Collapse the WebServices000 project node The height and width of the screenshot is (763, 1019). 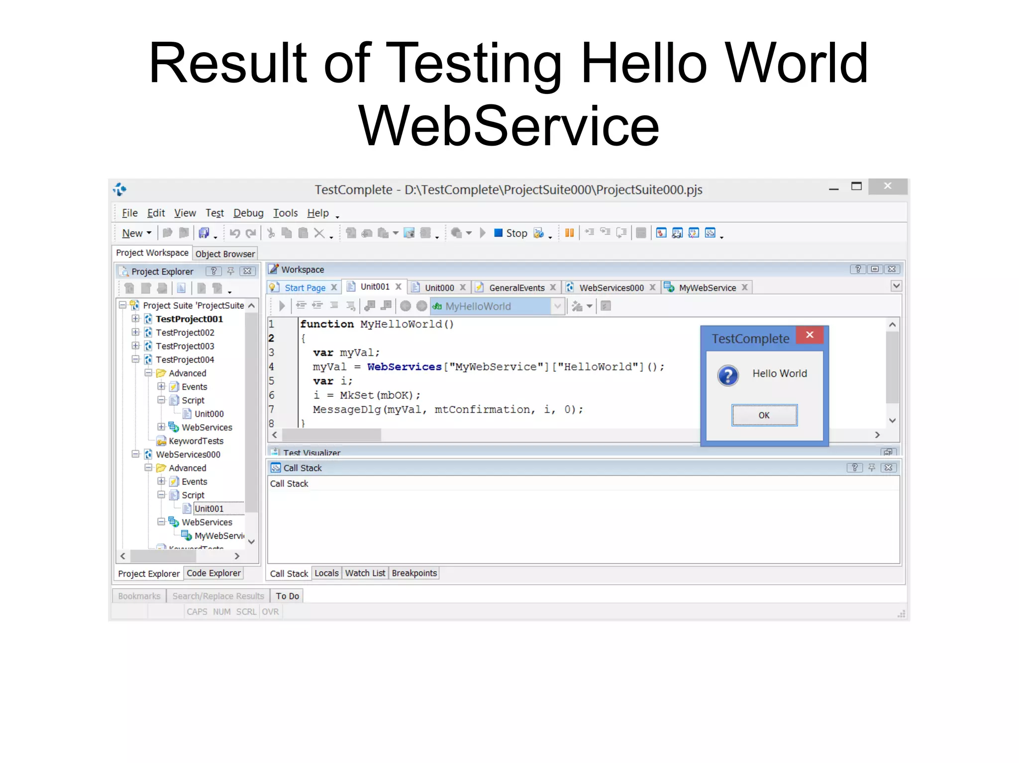(135, 454)
